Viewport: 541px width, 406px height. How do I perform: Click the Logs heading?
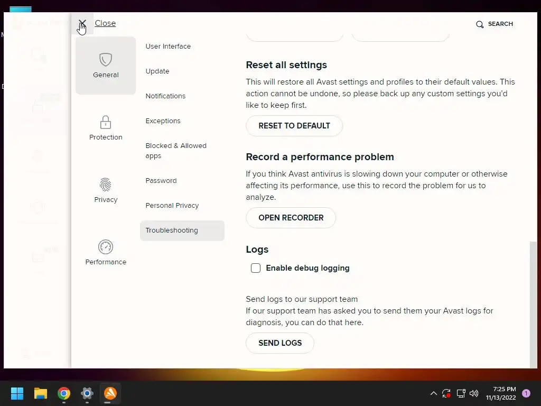tap(257, 250)
